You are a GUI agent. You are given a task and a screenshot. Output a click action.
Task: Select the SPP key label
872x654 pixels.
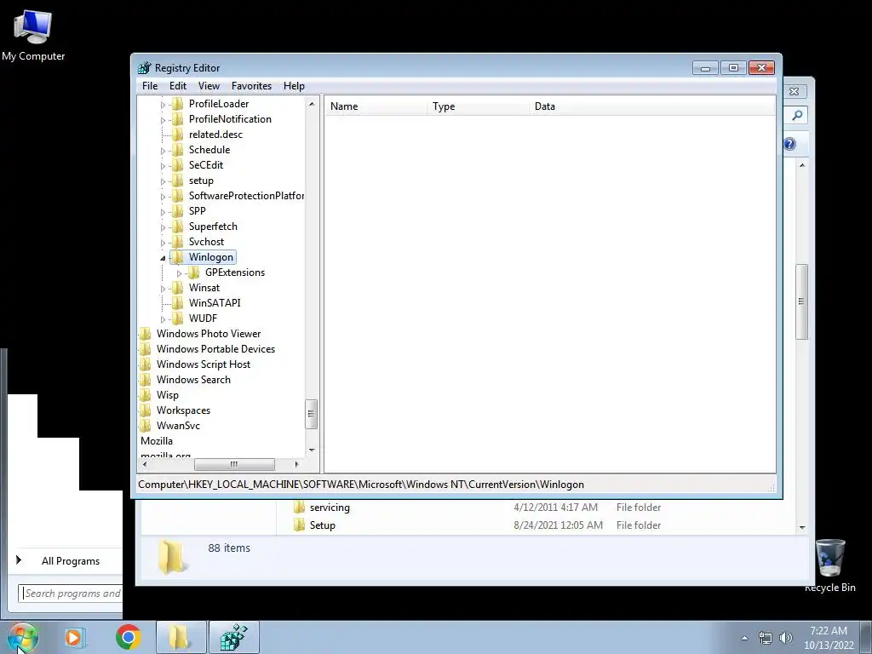198,211
